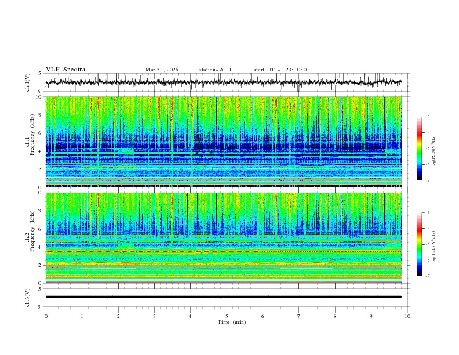Click the ch.1 PSD color scale bar

(419, 148)
